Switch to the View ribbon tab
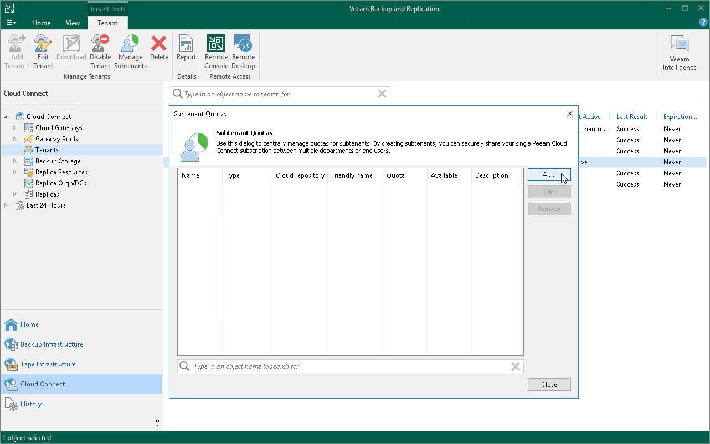The width and height of the screenshot is (710, 444). pyautogui.click(x=73, y=23)
